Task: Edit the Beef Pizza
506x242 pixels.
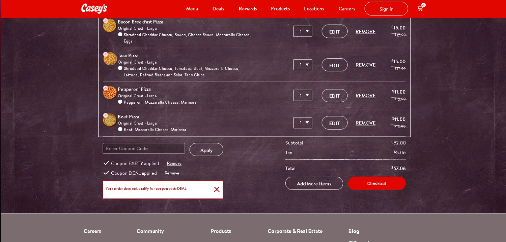Action: [x=334, y=123]
